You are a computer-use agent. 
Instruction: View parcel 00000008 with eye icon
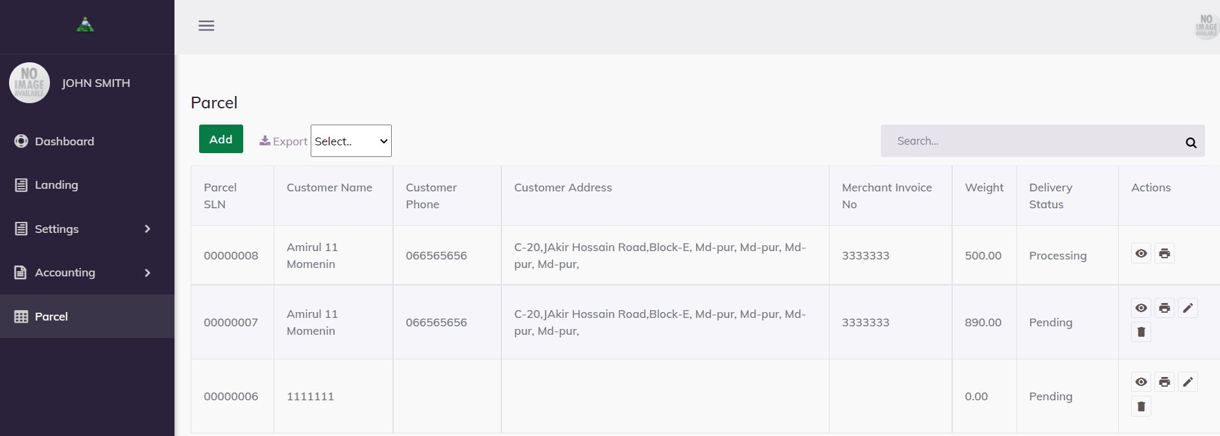click(x=1141, y=254)
